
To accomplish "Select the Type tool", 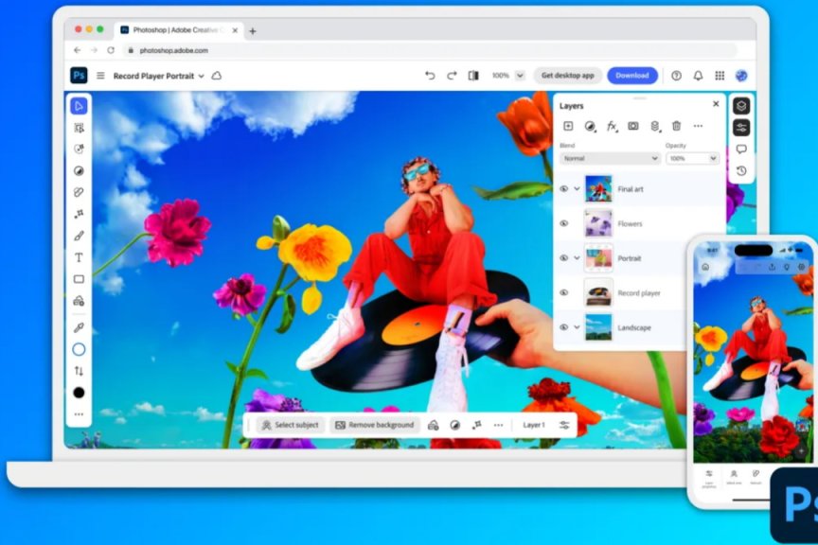I will pos(79,256).
